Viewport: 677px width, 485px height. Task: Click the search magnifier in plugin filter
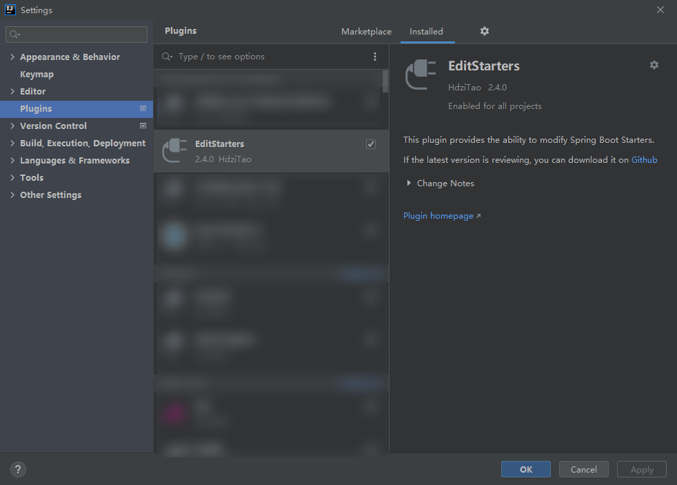167,57
